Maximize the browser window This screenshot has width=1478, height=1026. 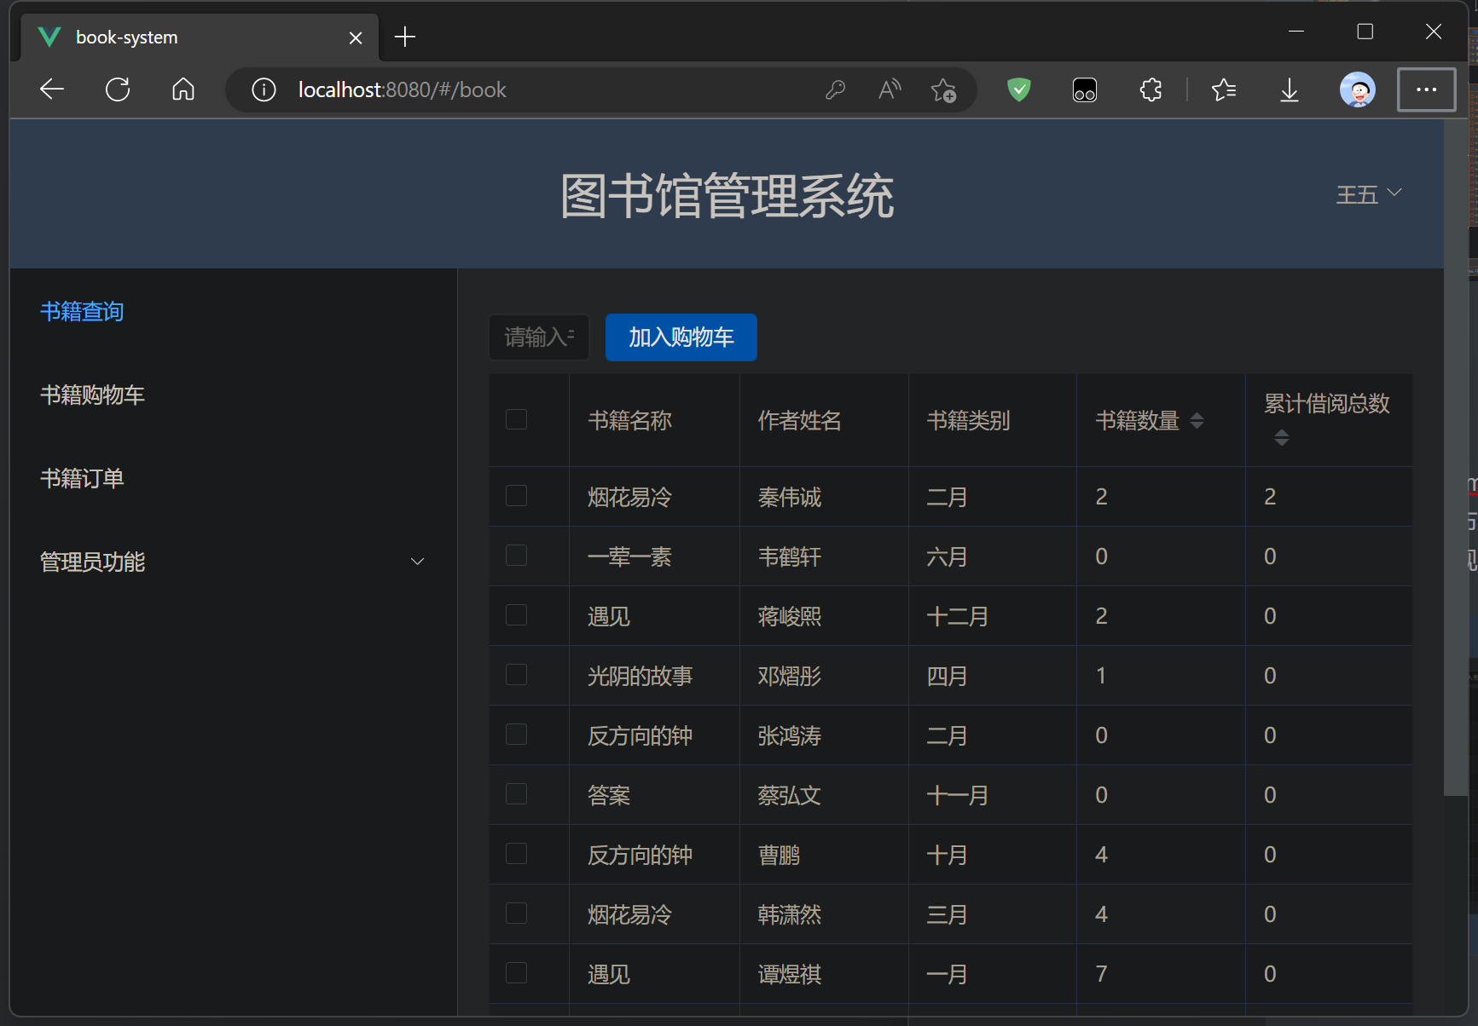click(x=1365, y=32)
